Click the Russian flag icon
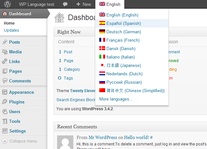This screenshot has height=149, width=207. tap(102, 82)
